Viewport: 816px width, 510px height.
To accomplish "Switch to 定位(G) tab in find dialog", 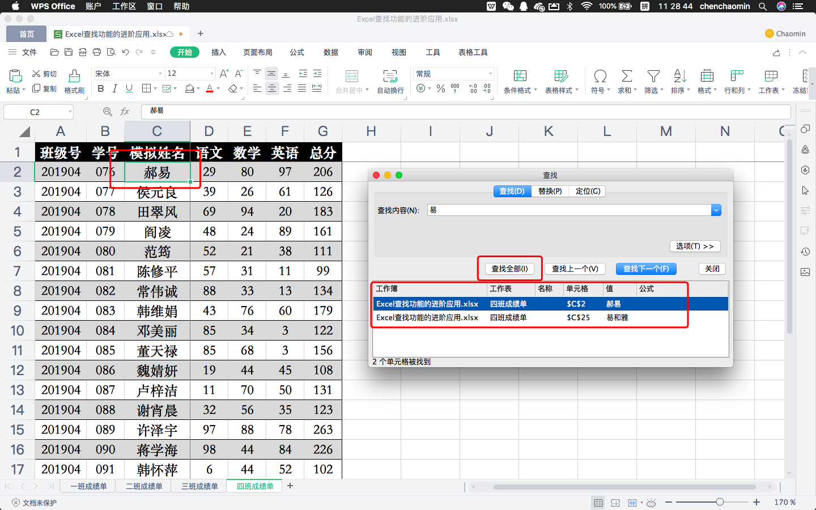I will [588, 191].
